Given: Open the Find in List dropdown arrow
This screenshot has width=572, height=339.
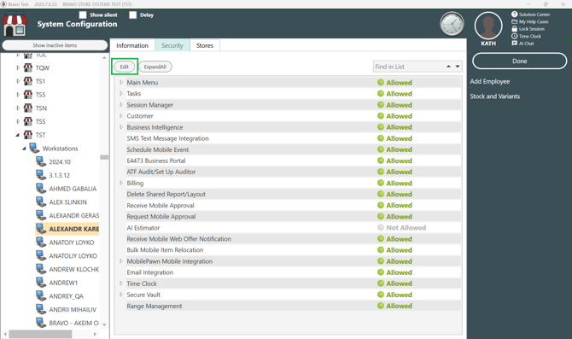Looking at the screenshot, I should pyautogui.click(x=458, y=67).
